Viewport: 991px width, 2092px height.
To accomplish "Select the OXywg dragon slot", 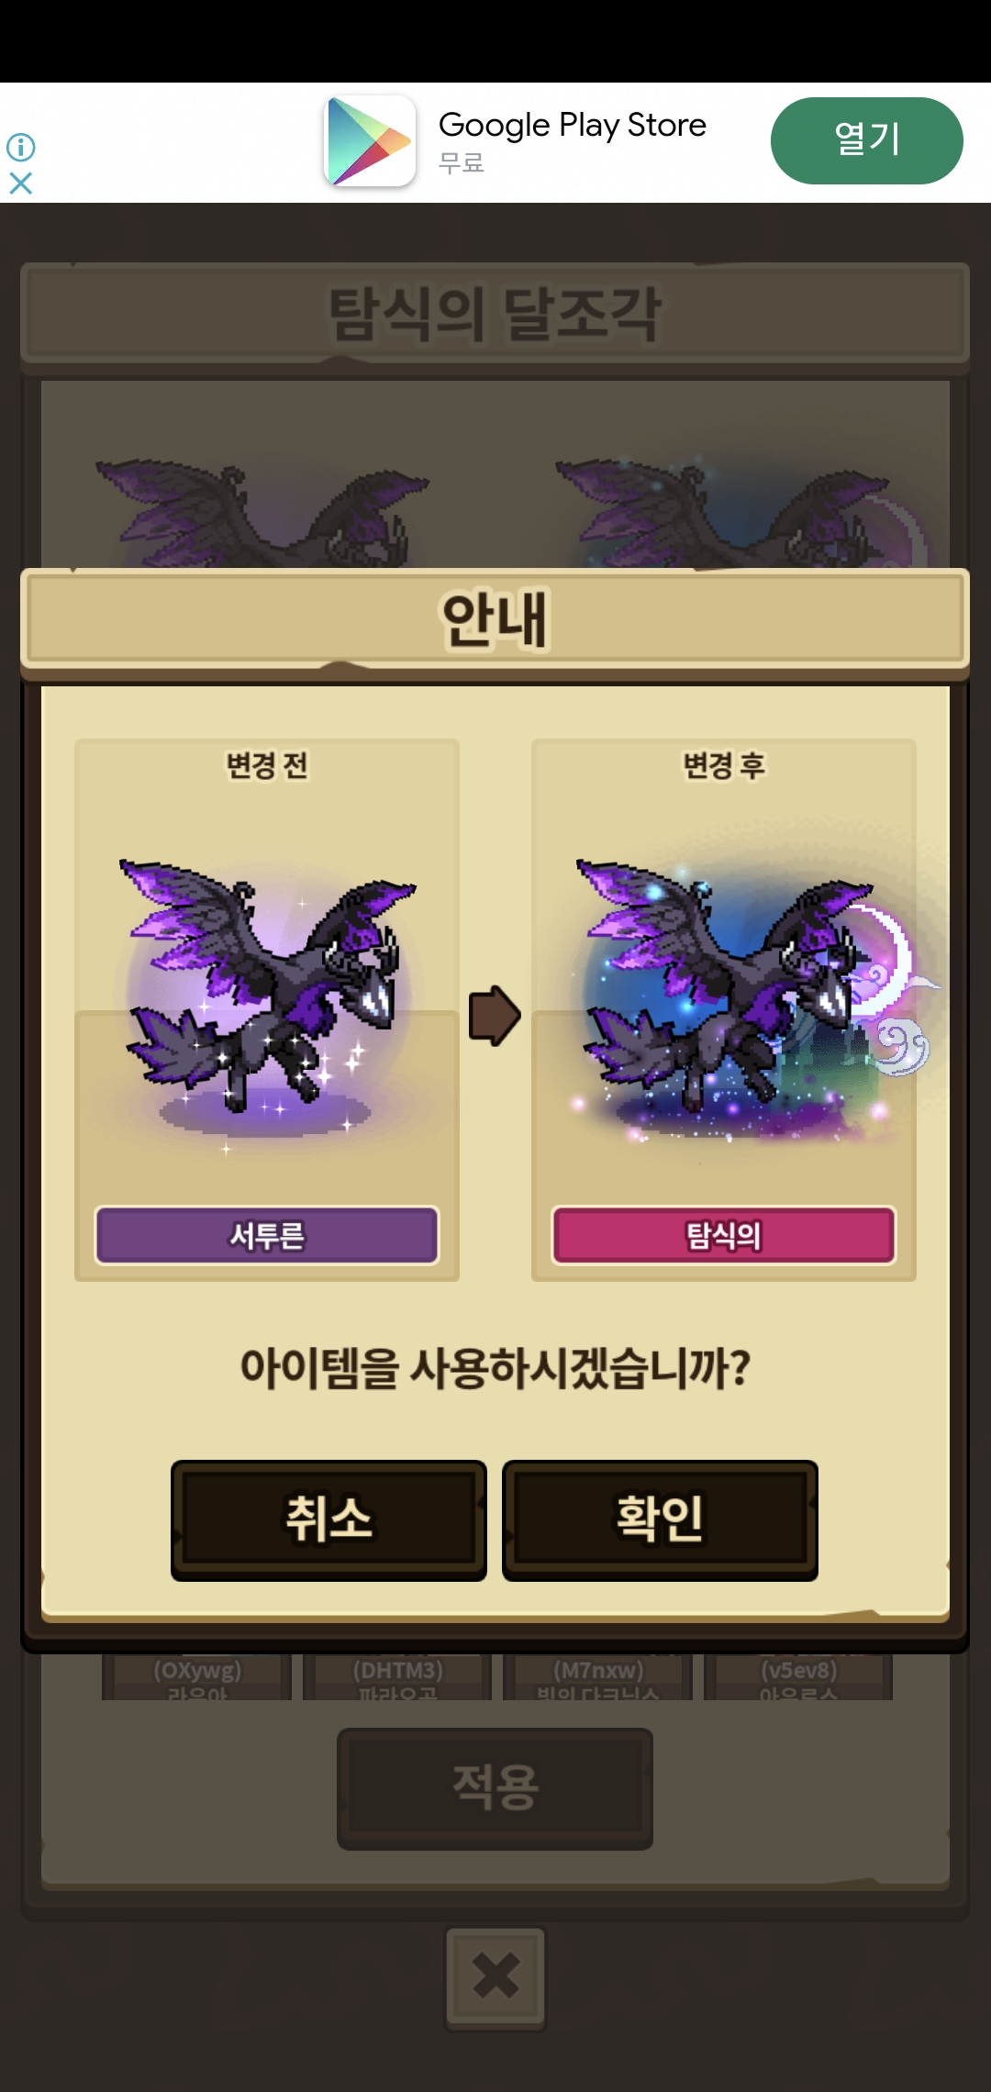I will 197,1677.
